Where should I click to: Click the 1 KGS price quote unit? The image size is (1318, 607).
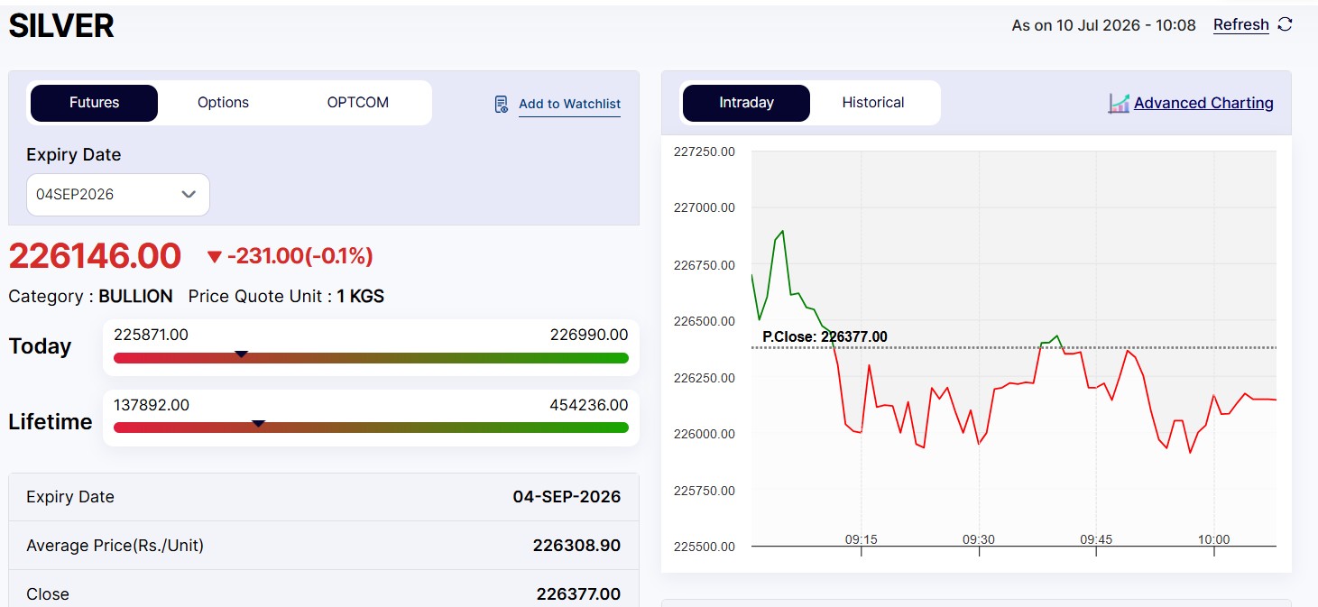coord(361,296)
